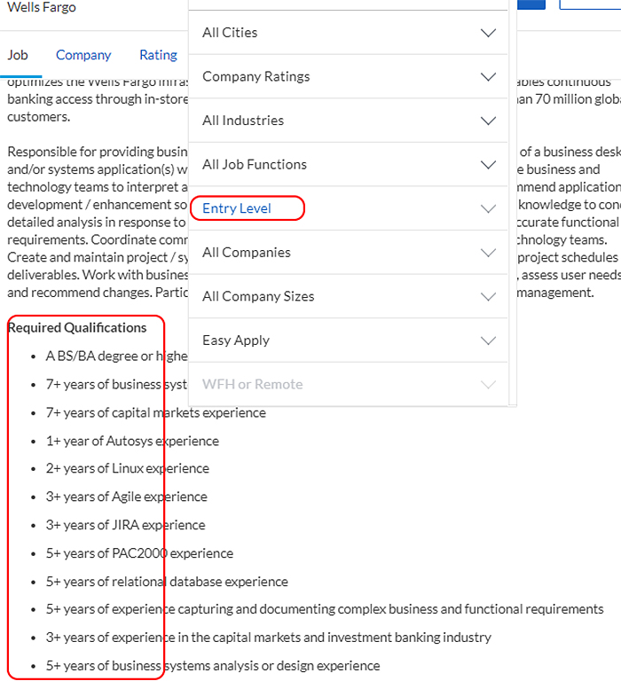The width and height of the screenshot is (621, 681).
Task: Click the Autosys experience bullet item
Action: pyautogui.click(x=132, y=441)
